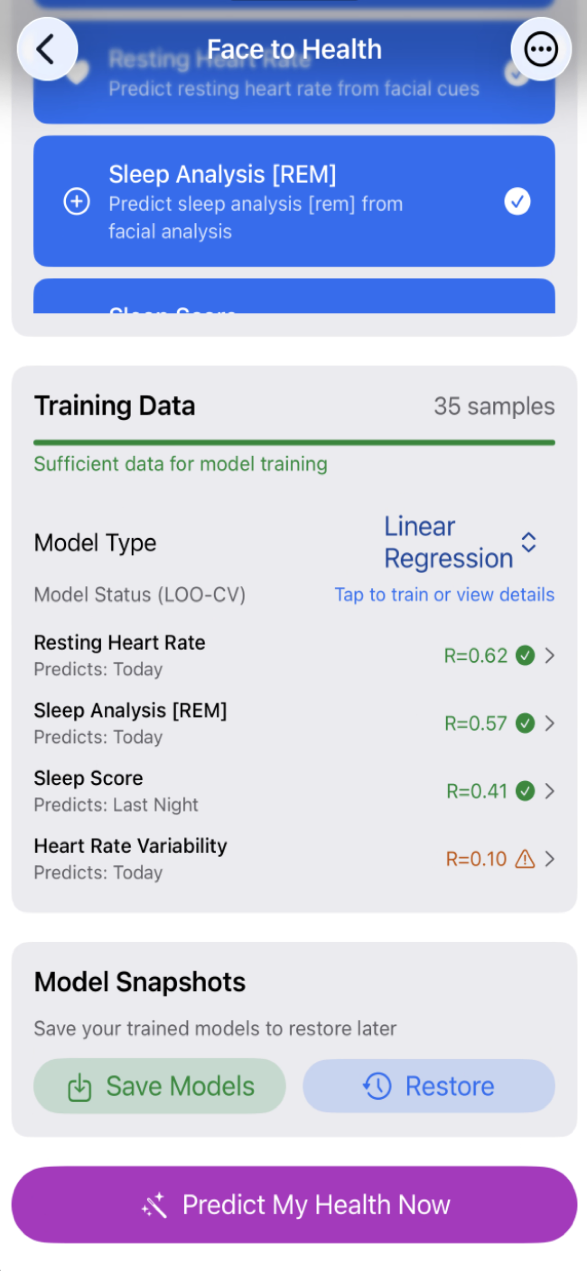The height and width of the screenshot is (1271, 587).
Task: Tap the back arrow button
Action: pyautogui.click(x=47, y=49)
